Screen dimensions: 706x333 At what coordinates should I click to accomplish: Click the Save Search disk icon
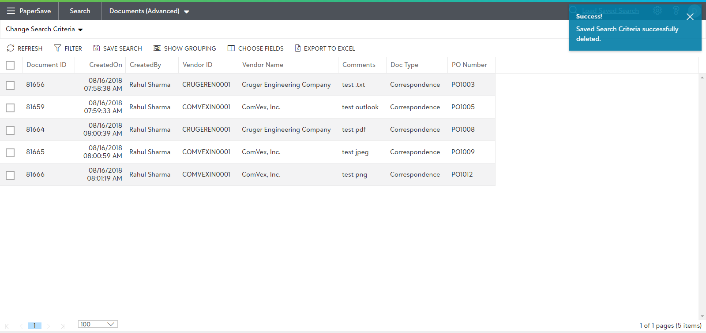pos(97,48)
